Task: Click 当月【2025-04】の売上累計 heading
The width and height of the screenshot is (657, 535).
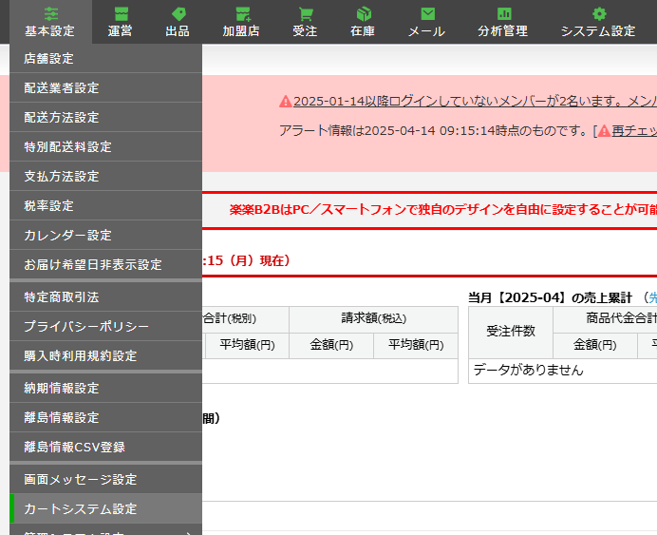Action: click(550, 297)
